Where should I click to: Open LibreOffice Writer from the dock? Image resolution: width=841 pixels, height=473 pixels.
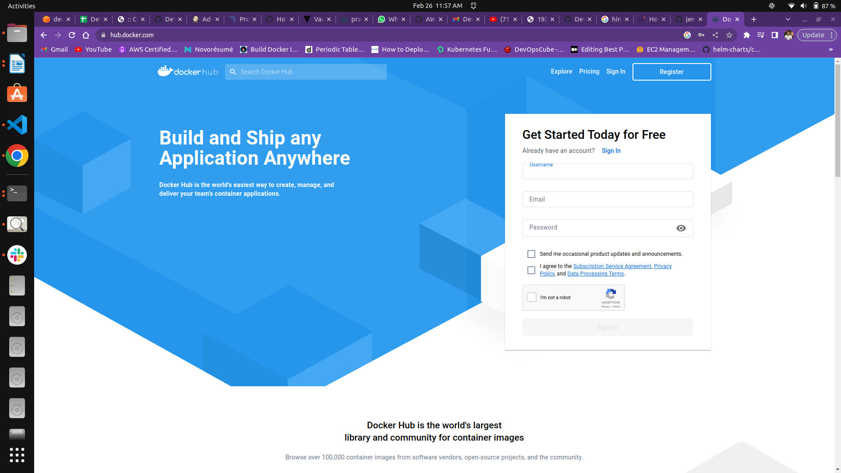point(17,64)
